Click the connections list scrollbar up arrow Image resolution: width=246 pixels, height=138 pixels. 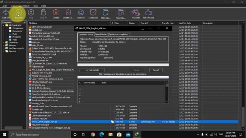167,82
